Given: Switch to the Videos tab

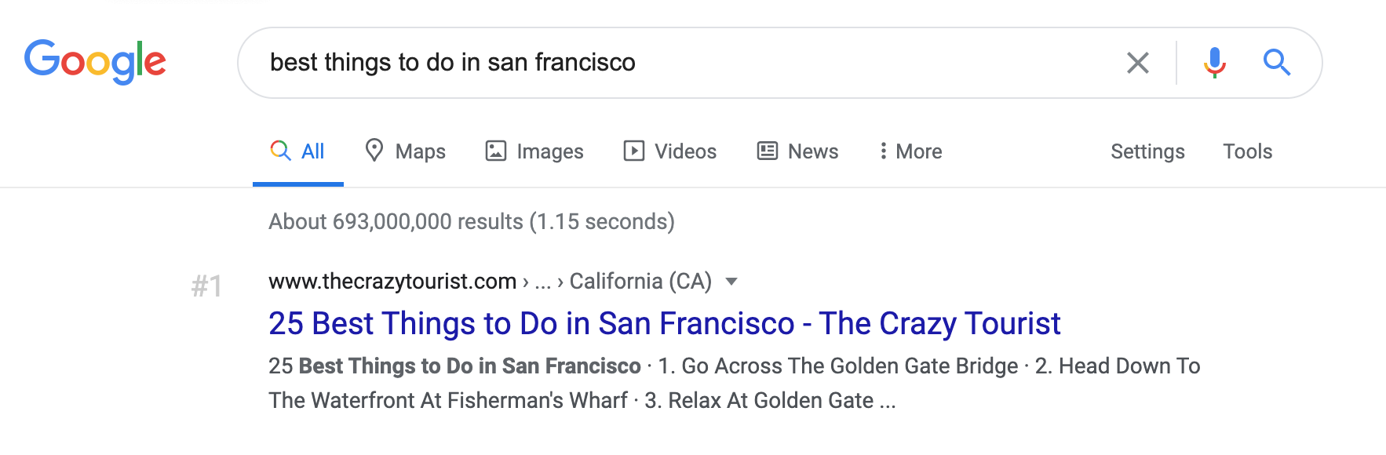Looking at the screenshot, I should click(x=685, y=151).
